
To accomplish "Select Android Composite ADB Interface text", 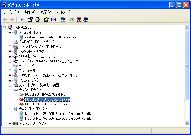I will click(51, 37).
